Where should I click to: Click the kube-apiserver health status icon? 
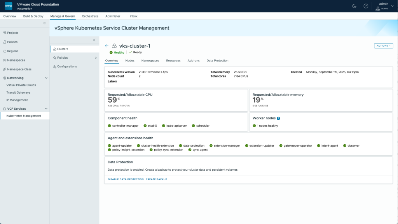click(x=164, y=126)
